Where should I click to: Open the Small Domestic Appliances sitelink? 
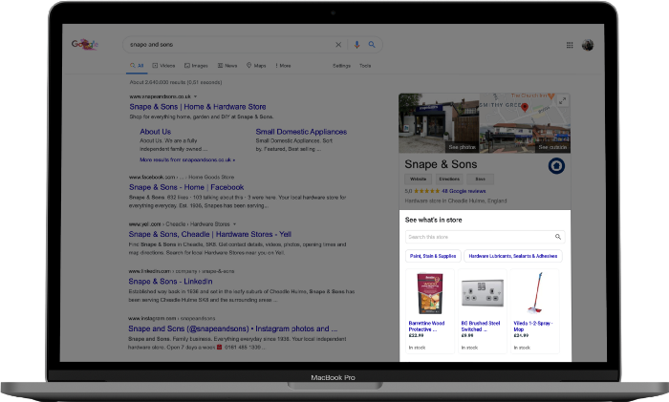click(x=301, y=132)
